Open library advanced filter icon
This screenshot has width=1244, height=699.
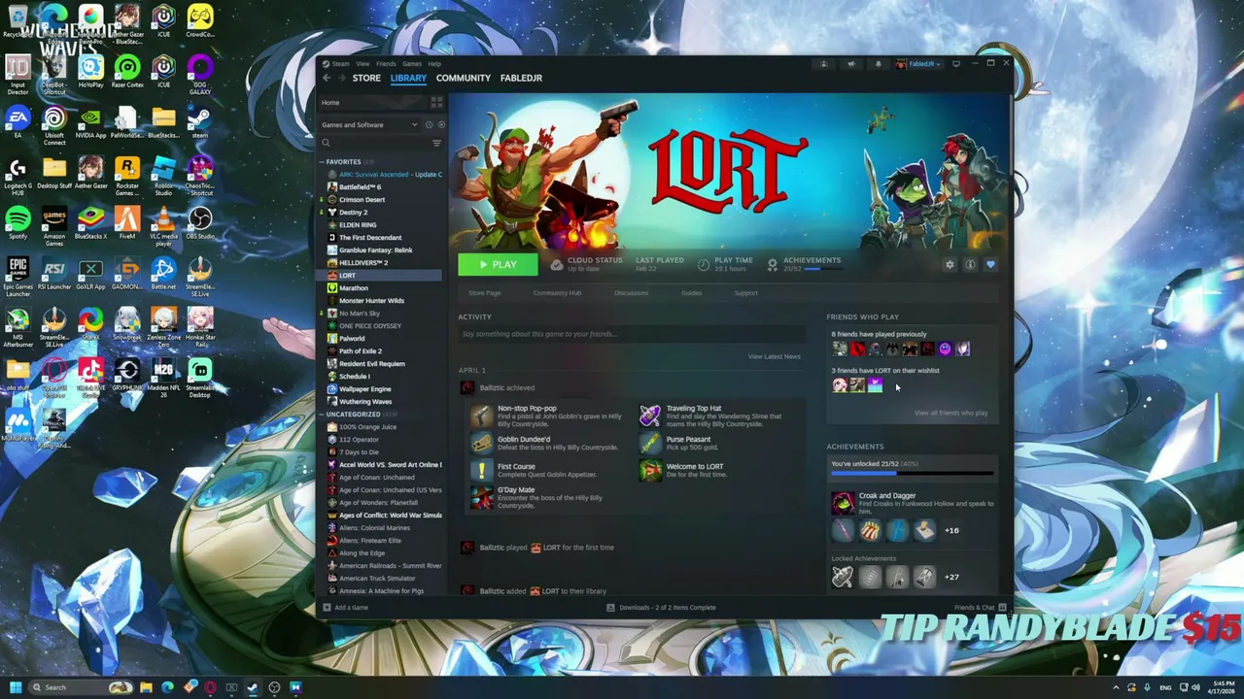(436, 143)
